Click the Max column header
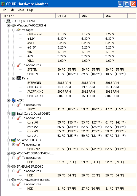The image size is (137, 196). point(115,16)
